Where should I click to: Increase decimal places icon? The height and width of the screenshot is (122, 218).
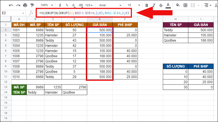(x=80, y=5)
